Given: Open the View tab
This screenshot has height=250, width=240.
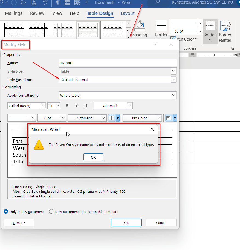Looking at the screenshot, I should click(x=57, y=13).
